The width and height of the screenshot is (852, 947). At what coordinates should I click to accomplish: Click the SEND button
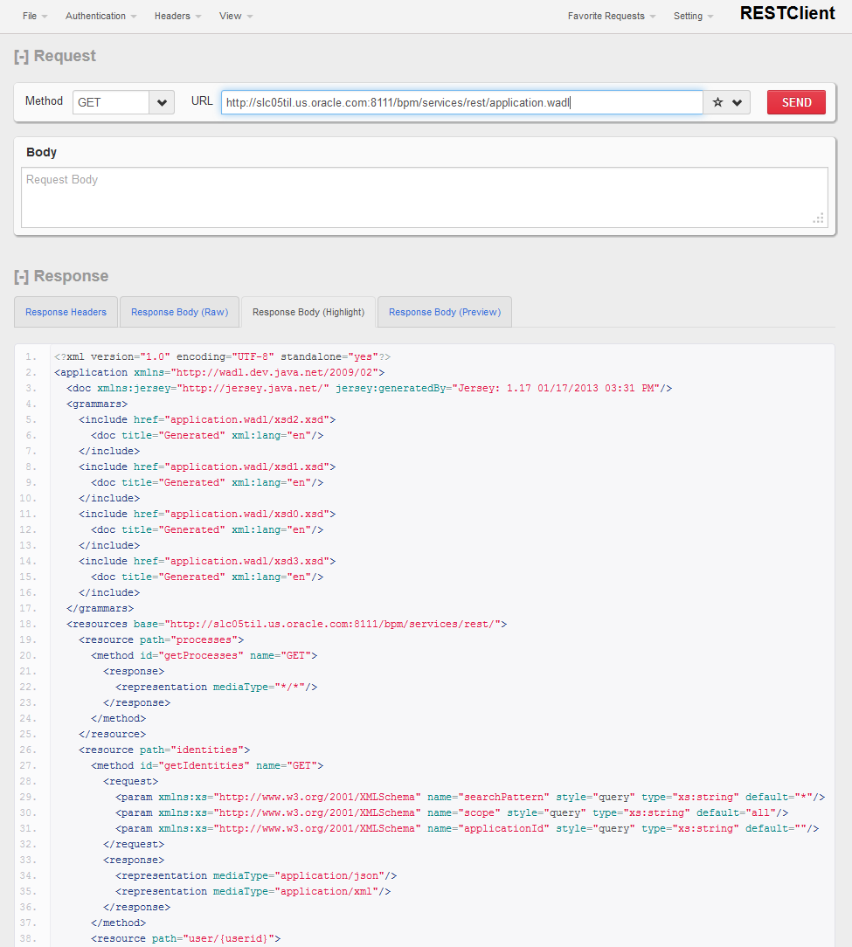(x=796, y=102)
